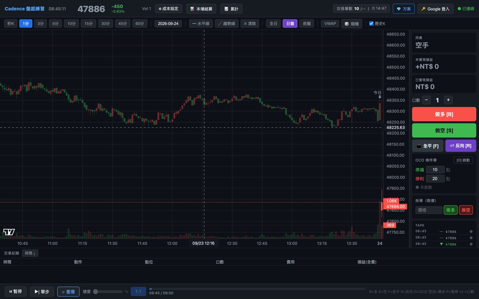Screen dimensions: 479x299
Task: Toggle the VWAP indicator
Action: pyautogui.click(x=330, y=24)
